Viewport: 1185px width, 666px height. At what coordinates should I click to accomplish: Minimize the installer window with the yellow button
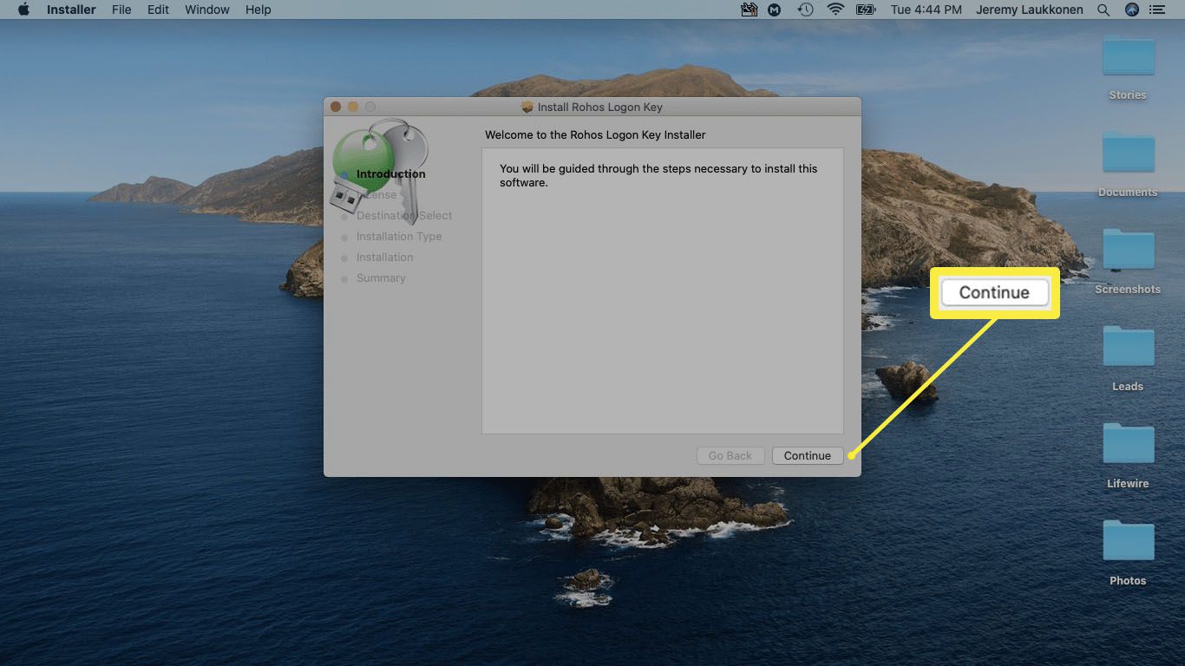(x=353, y=107)
